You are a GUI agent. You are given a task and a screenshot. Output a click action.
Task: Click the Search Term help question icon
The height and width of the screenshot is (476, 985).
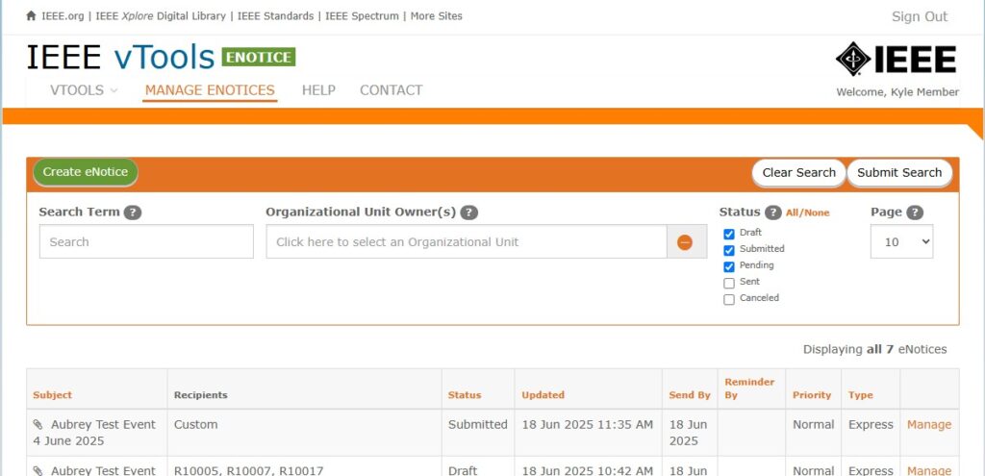[x=133, y=213]
